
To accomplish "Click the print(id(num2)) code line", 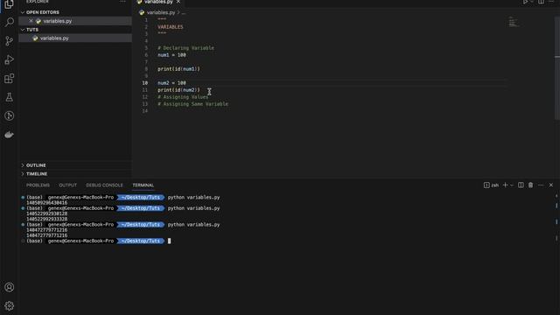I will (x=178, y=90).
